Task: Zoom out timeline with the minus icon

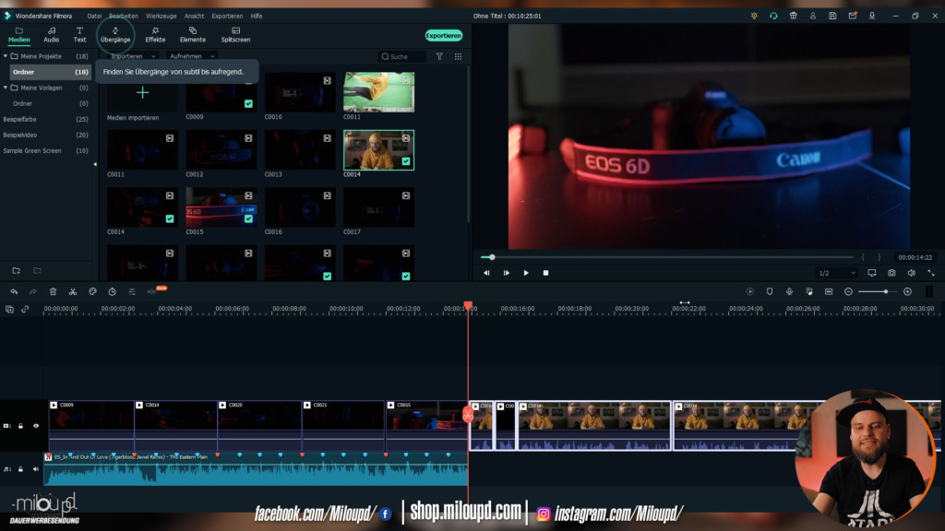Action: click(848, 291)
